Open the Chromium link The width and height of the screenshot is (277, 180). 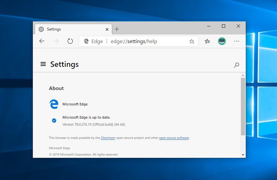(x=108, y=138)
